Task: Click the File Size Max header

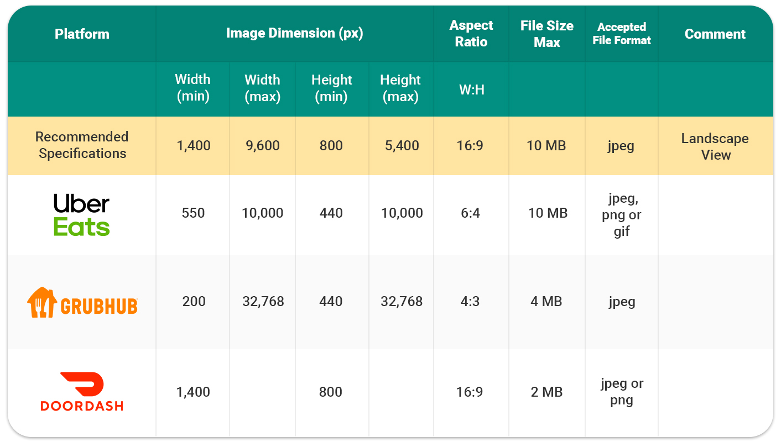Action: click(546, 34)
